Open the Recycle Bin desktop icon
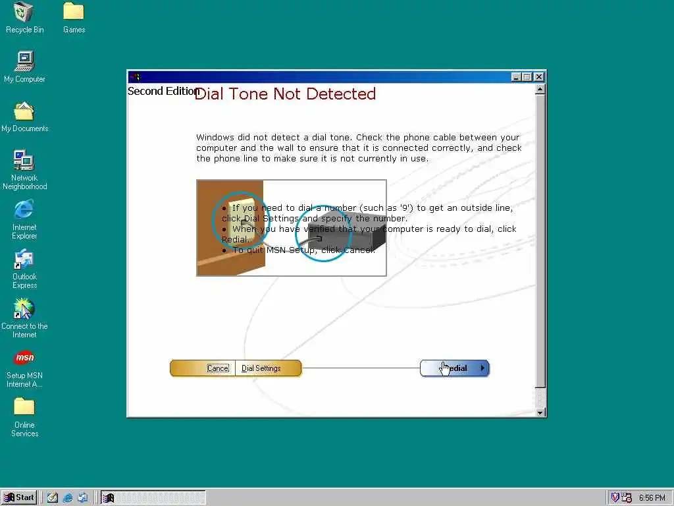Image resolution: width=674 pixels, height=506 pixels. pyautogui.click(x=24, y=18)
